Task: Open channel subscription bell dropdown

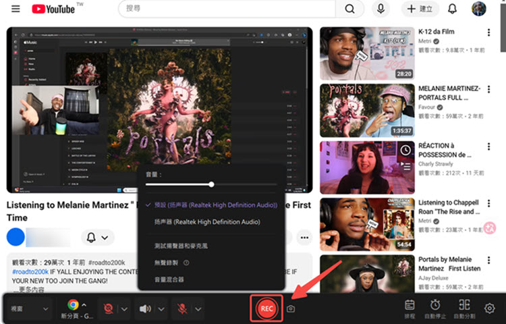Action: (x=97, y=238)
